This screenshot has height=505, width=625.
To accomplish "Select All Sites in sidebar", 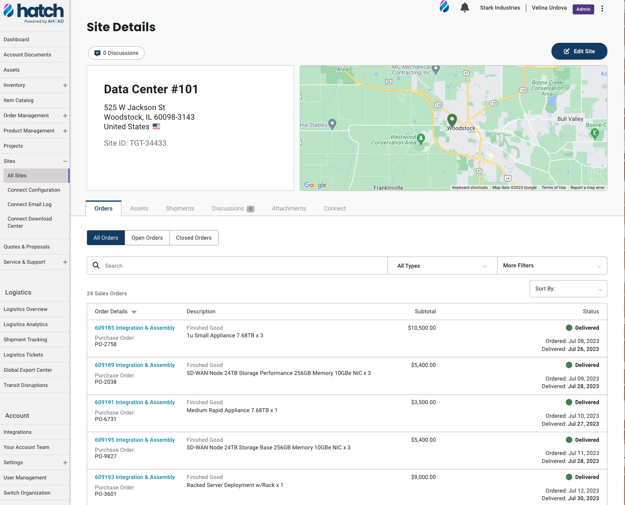I will point(36,176).
